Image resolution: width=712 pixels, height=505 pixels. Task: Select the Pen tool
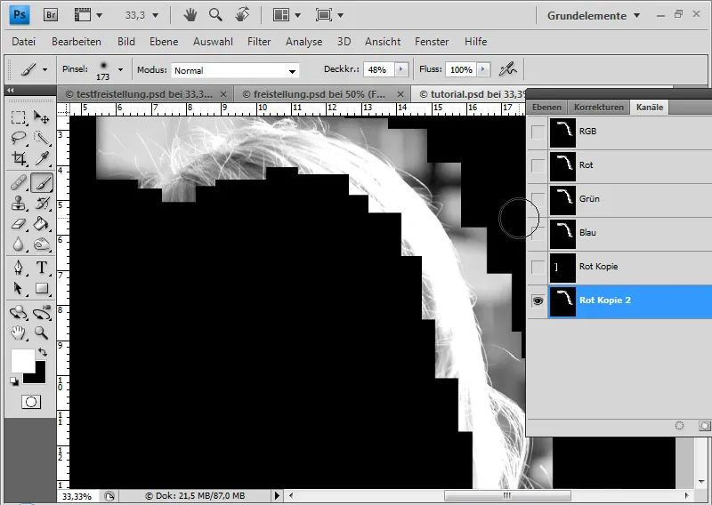[x=18, y=268]
